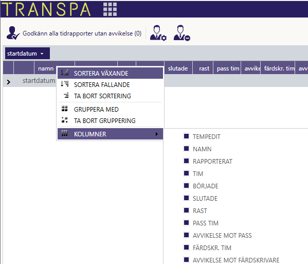Image resolution: width=308 pixels, height=264 pixels.
Task: Click Godkänn alla tidrapporter utan avvikelse link
Action: pos(82,33)
